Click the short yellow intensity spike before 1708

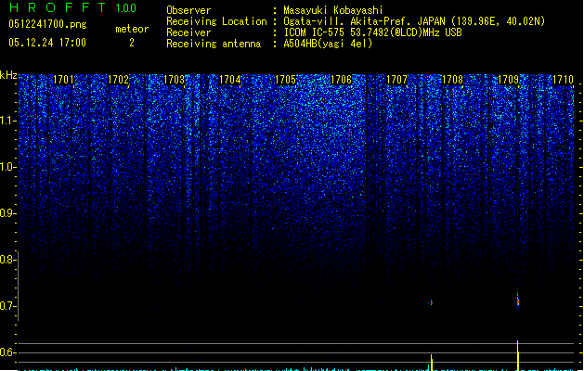(432, 363)
